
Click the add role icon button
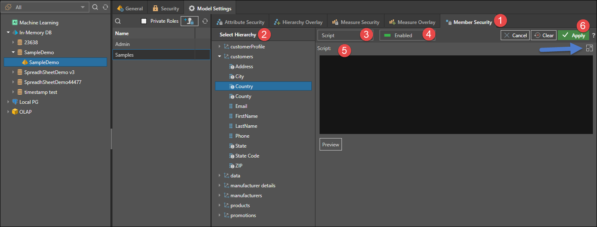tap(189, 21)
